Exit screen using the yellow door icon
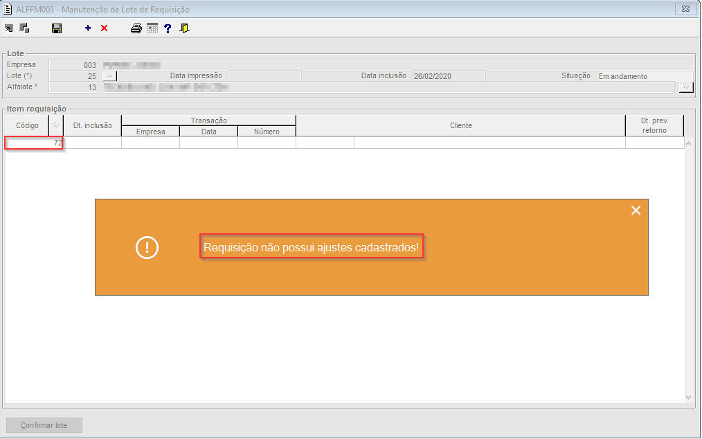The width and height of the screenshot is (702, 439). (184, 28)
